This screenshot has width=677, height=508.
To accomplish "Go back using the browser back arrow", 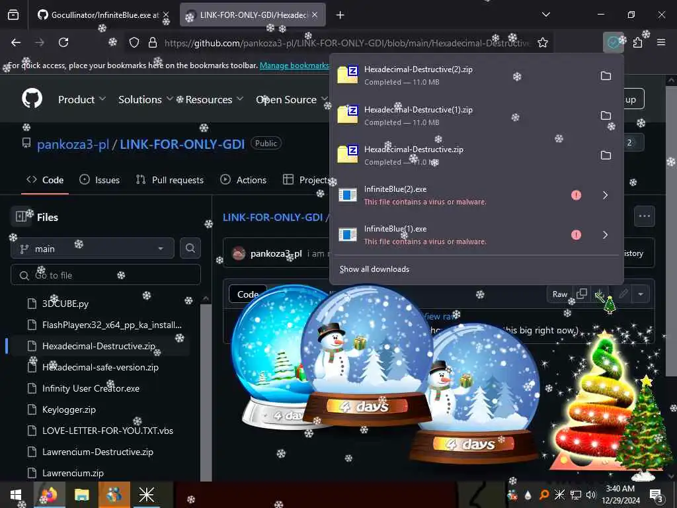I will click(x=16, y=42).
